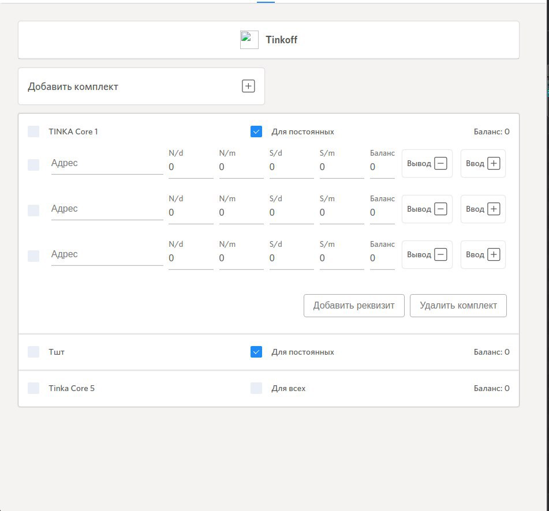The image size is (549, 511).
Task: Click the first row N/d field
Action: tap(191, 167)
